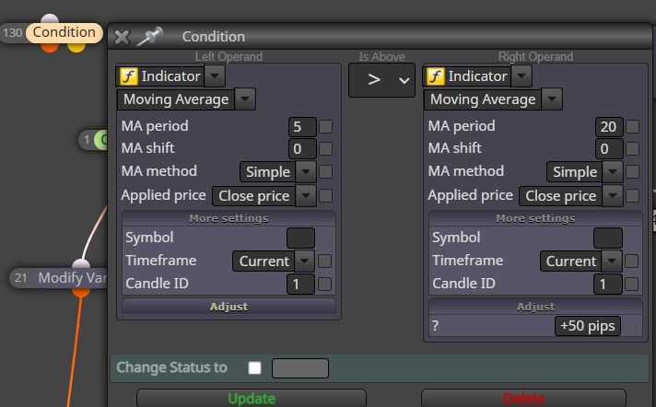The height and width of the screenshot is (407, 656).
Task: Toggle right Applied price checkbox
Action: (633, 196)
